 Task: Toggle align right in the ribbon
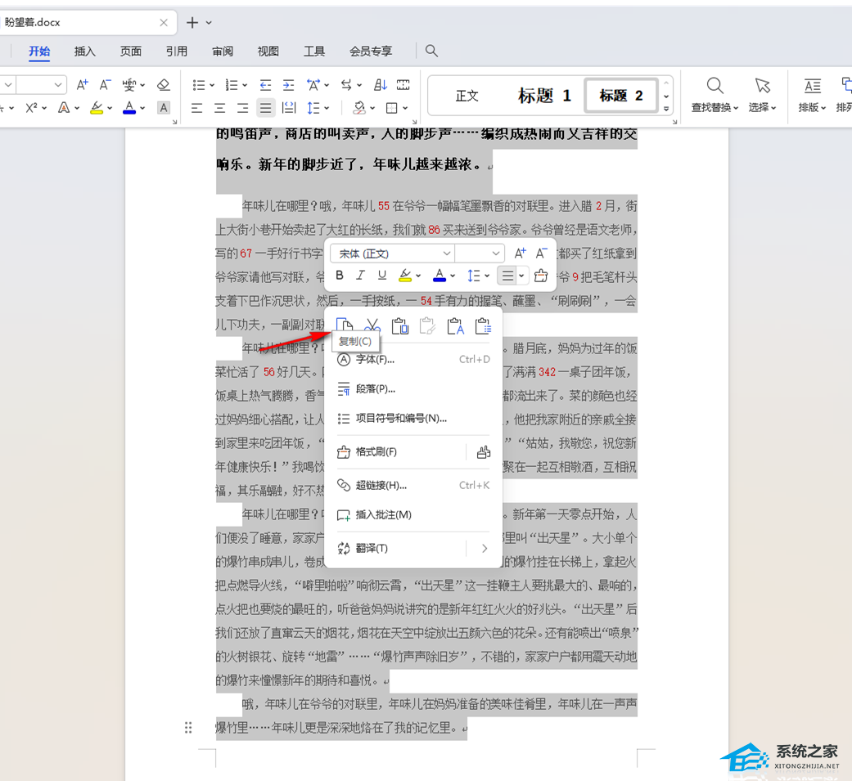242,107
